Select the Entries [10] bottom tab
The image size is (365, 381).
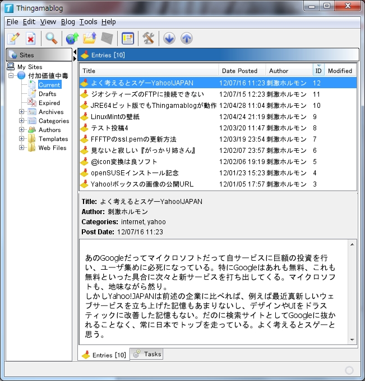coord(104,355)
